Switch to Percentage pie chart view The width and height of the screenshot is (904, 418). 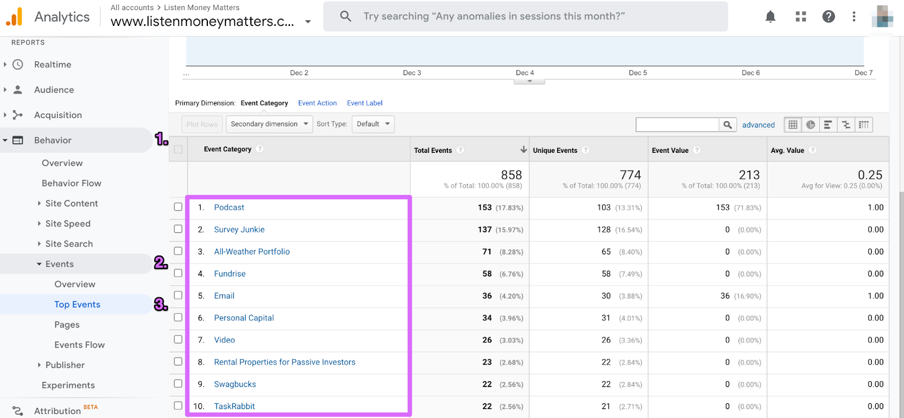[x=810, y=125]
